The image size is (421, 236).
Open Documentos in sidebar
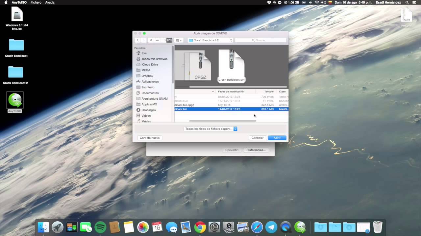(148, 93)
